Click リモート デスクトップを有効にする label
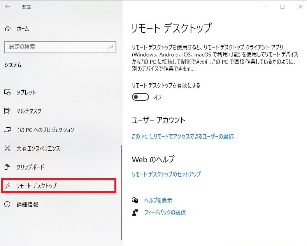Image resolution: width=307 pixels, height=246 pixels. (166, 85)
